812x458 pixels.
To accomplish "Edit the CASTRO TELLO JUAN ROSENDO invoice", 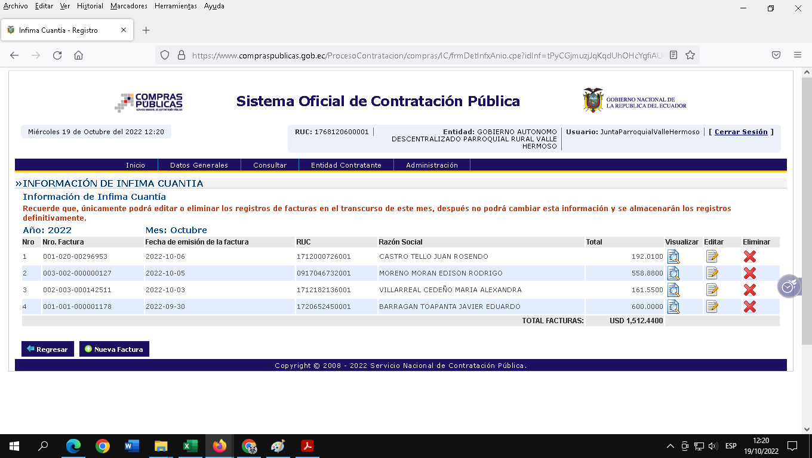I will (x=712, y=257).
